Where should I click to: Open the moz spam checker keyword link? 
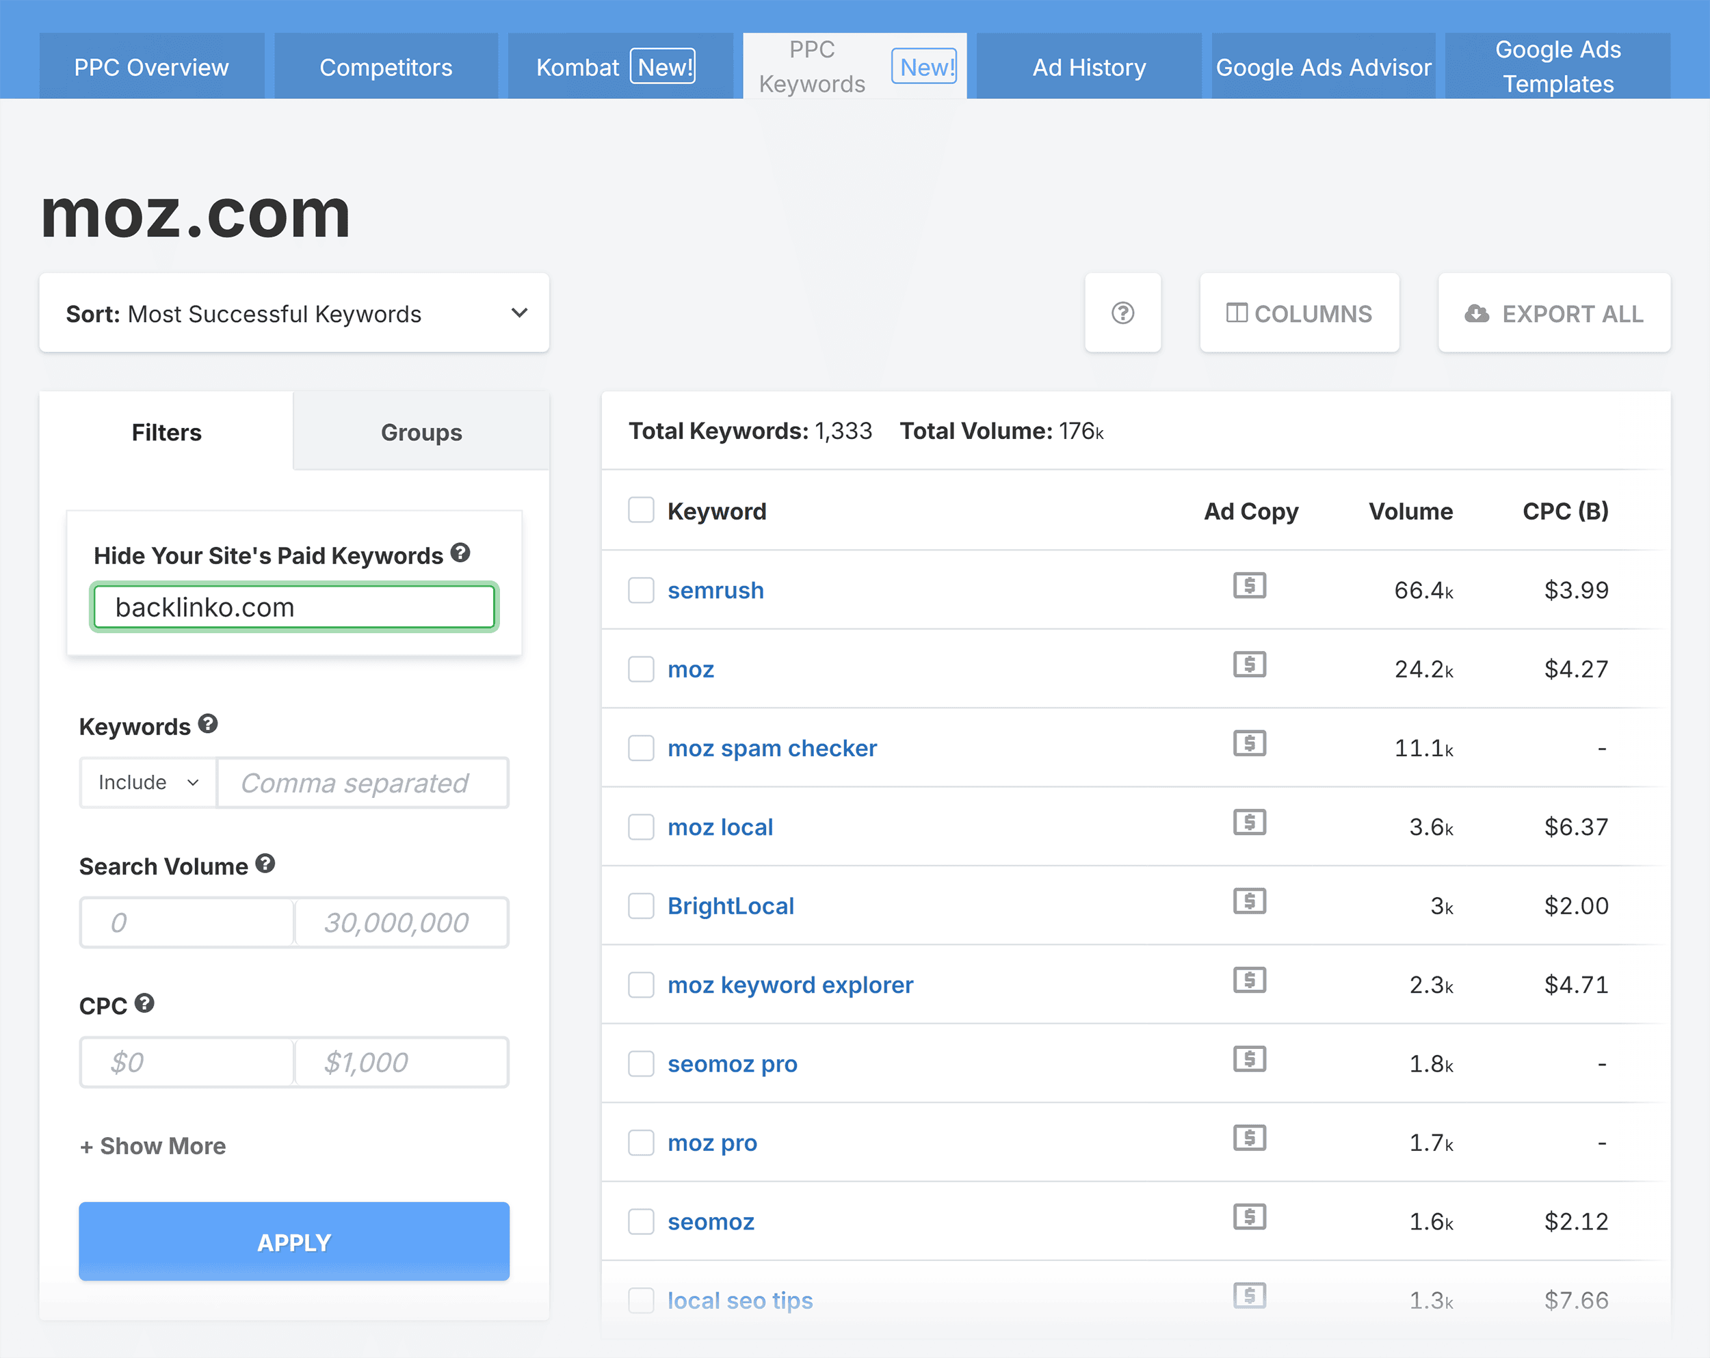[x=772, y=747]
